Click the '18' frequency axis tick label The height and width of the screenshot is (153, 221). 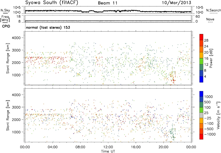[19, 17]
